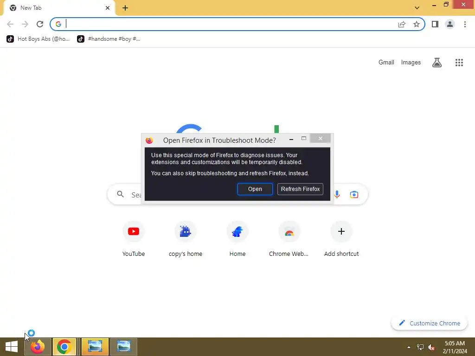The image size is (475, 356).
Task: Open the Google apps grid
Action: coord(459,63)
